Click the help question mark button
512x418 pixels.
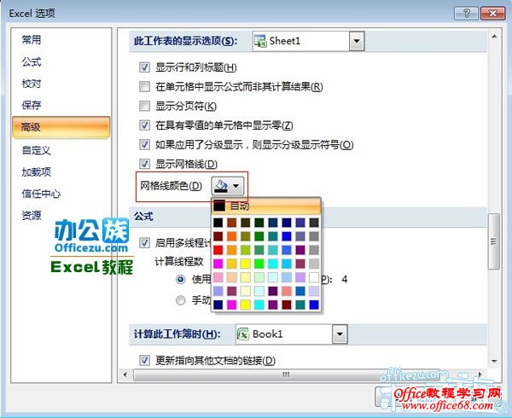(x=466, y=14)
